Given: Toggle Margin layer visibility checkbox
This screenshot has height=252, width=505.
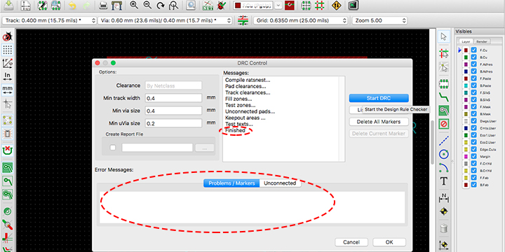Looking at the screenshot, I should [473, 157].
